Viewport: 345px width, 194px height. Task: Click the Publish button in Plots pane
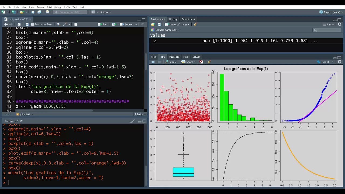click(324, 62)
